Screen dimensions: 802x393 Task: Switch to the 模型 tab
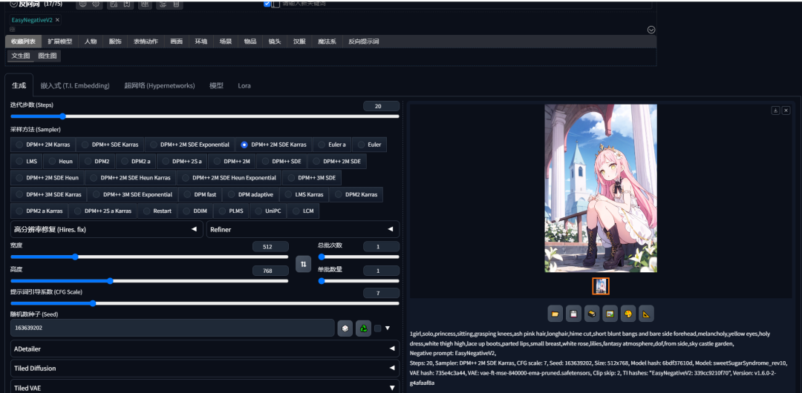[216, 85]
